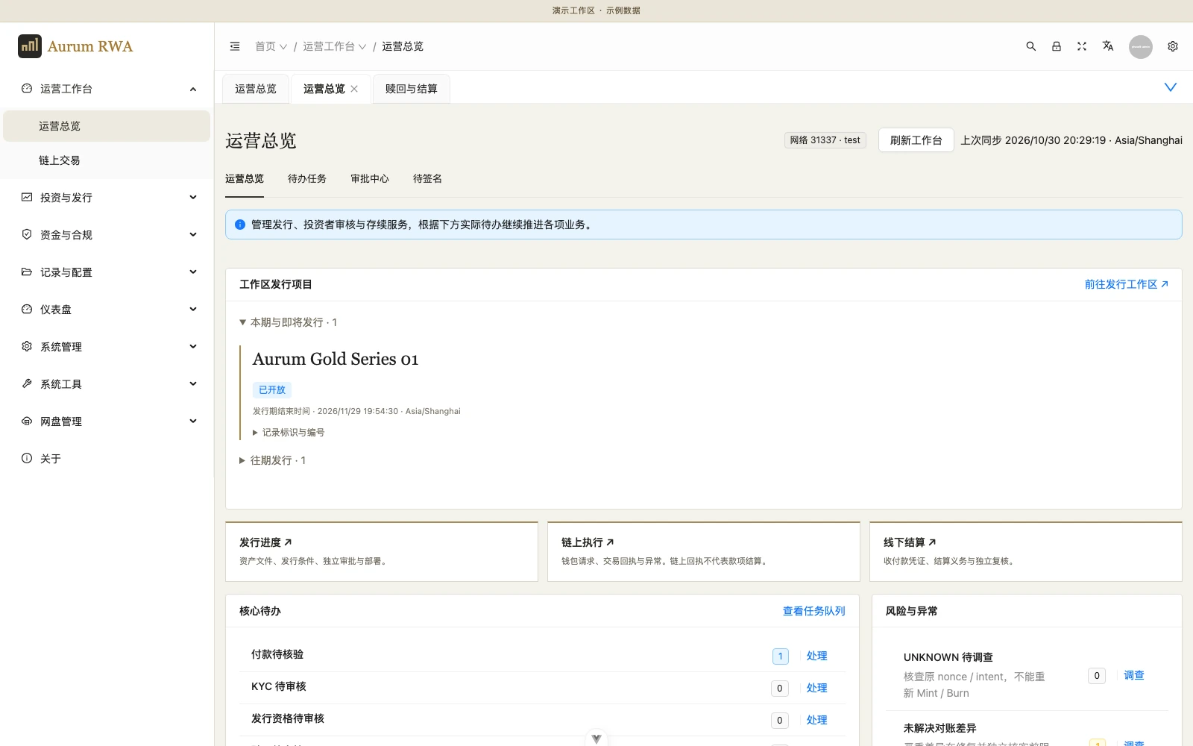The height and width of the screenshot is (746, 1193).
Task: Expand the 投资与发行 menu arrow
Action: (x=193, y=197)
